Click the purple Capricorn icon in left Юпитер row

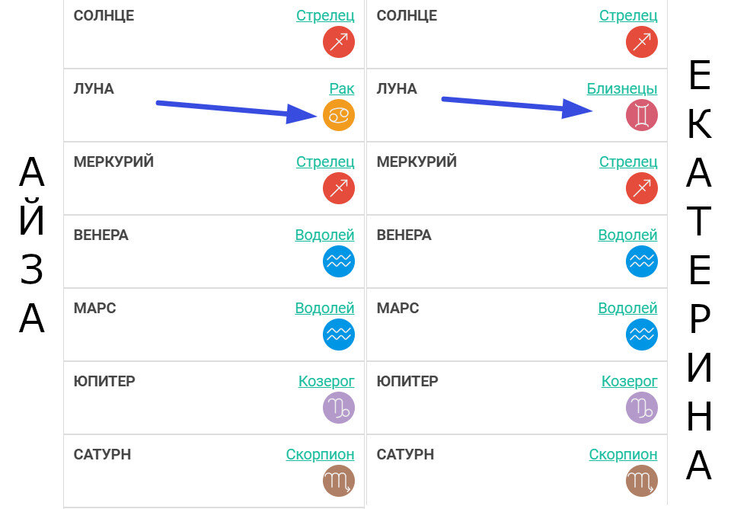[338, 408]
